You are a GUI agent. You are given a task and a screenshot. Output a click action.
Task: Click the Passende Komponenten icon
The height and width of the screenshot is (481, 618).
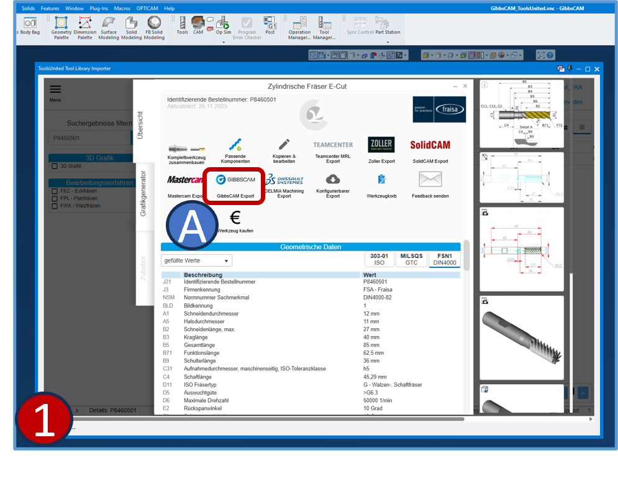pyautogui.click(x=235, y=145)
